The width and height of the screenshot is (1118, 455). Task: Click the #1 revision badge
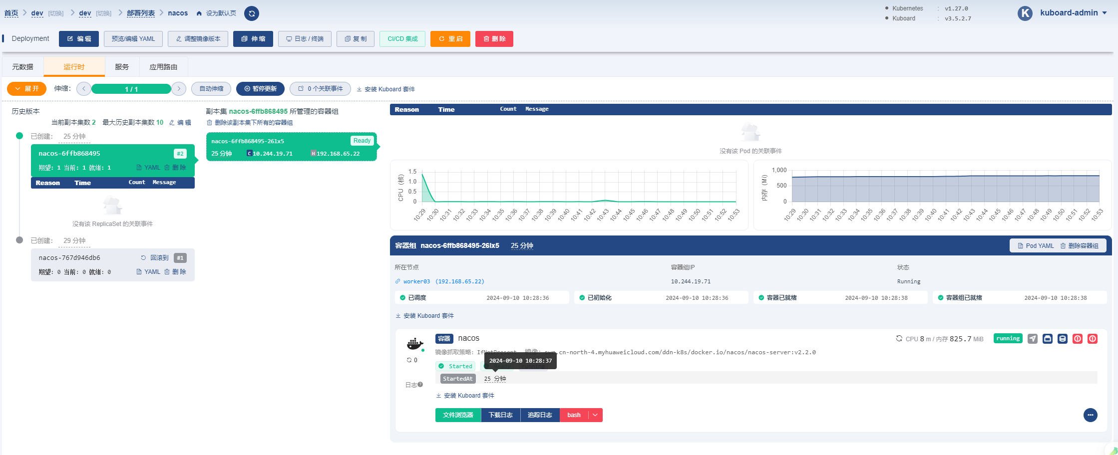180,258
